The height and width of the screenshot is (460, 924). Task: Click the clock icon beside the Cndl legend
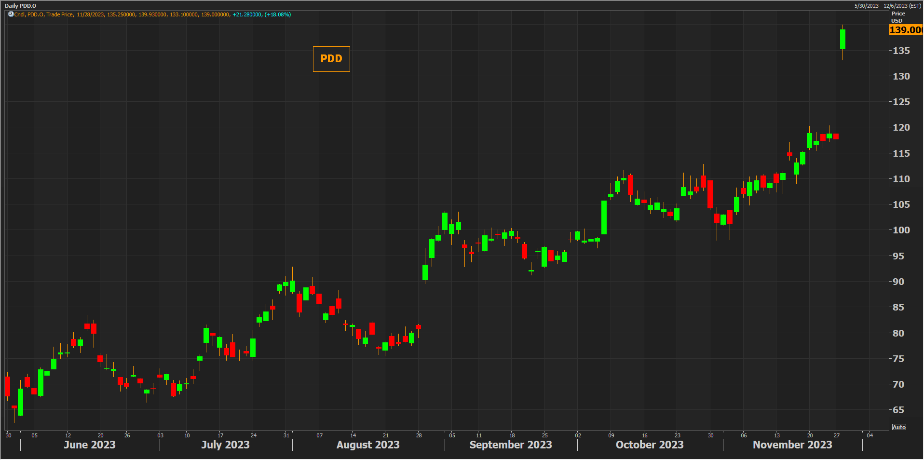point(11,14)
